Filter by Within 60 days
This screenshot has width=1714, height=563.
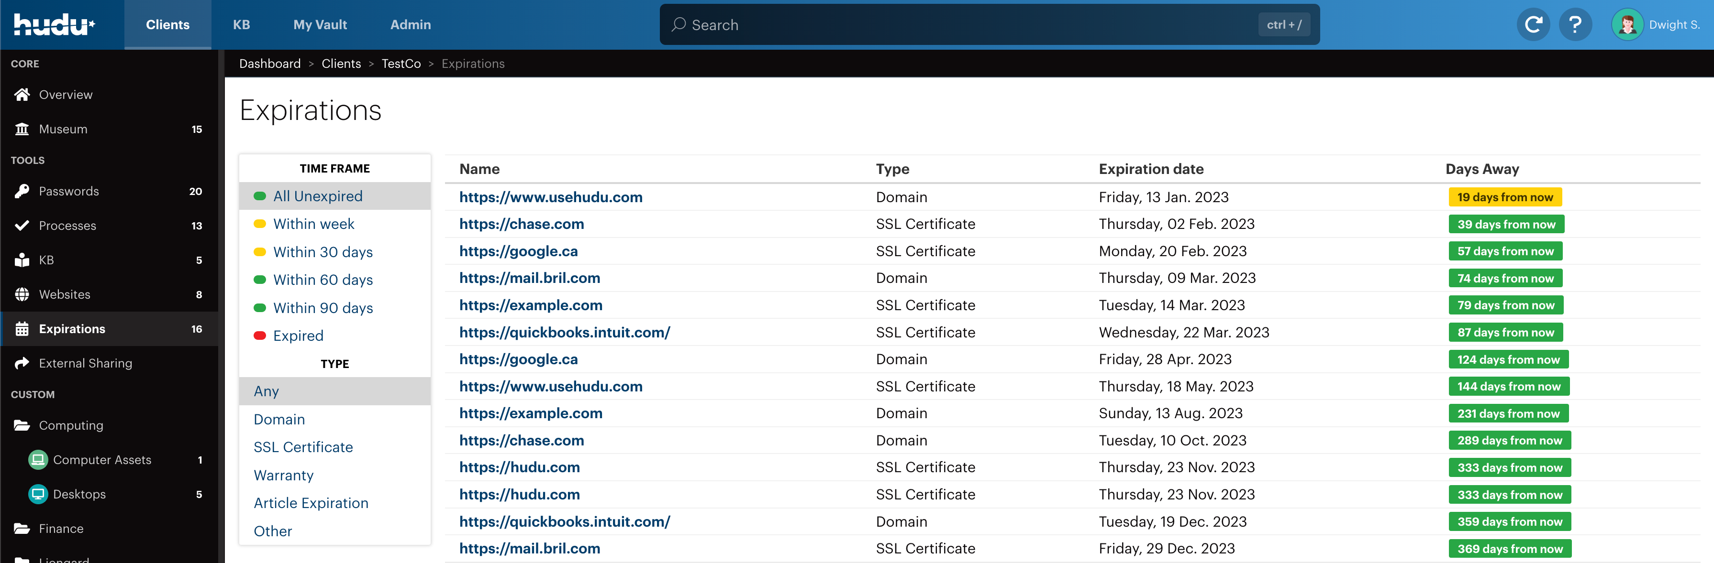tap(334, 280)
